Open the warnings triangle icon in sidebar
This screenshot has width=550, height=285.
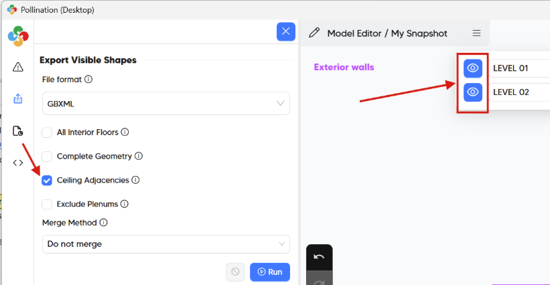coord(18,67)
